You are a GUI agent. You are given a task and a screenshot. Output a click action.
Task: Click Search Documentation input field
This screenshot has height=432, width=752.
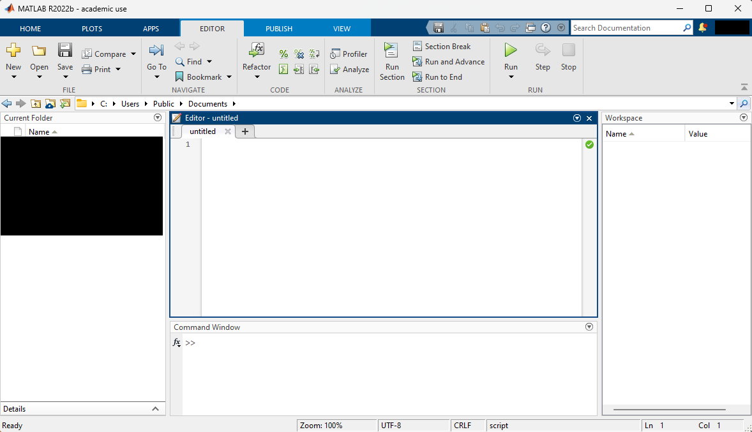pyautogui.click(x=626, y=28)
